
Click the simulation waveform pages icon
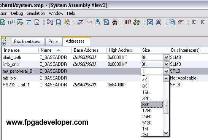[171, 22]
